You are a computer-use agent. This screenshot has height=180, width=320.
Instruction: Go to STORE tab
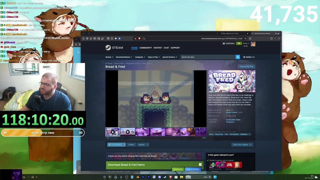134,48
